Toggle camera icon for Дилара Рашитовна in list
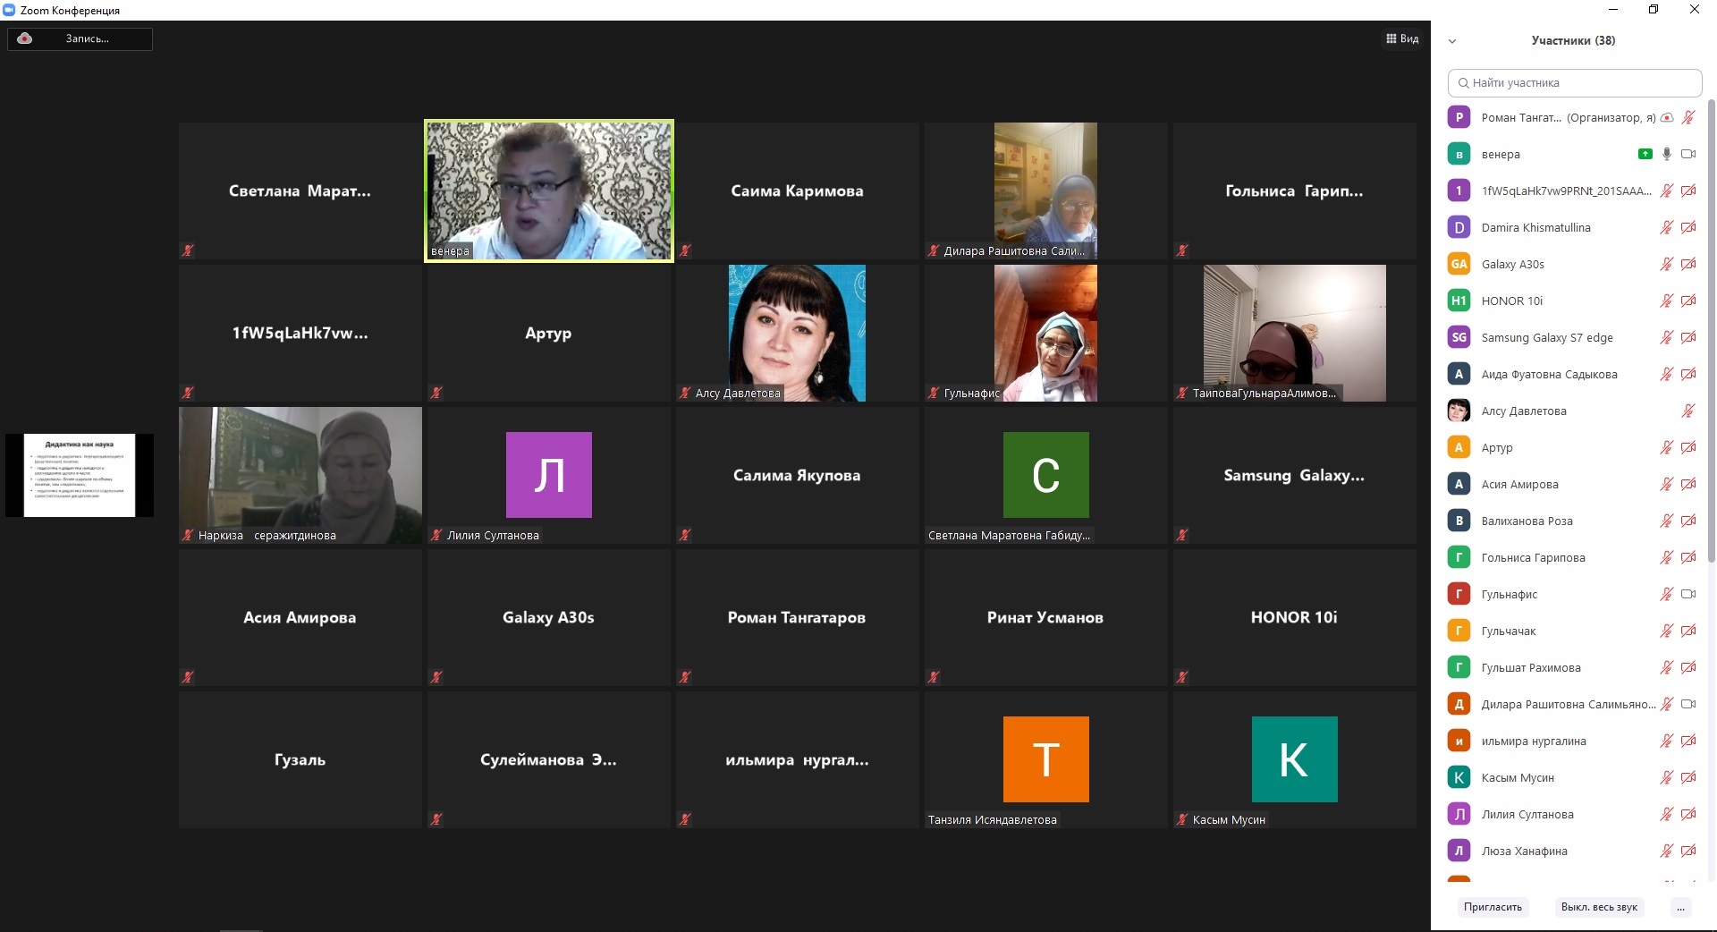Screen dimensions: 1717x932 [x=1688, y=704]
